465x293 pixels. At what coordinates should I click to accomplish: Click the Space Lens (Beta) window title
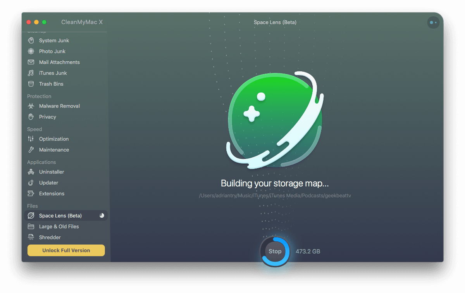click(275, 22)
